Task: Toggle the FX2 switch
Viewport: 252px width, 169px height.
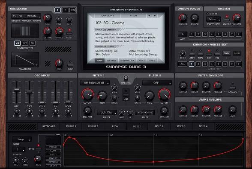Action: 217,54
